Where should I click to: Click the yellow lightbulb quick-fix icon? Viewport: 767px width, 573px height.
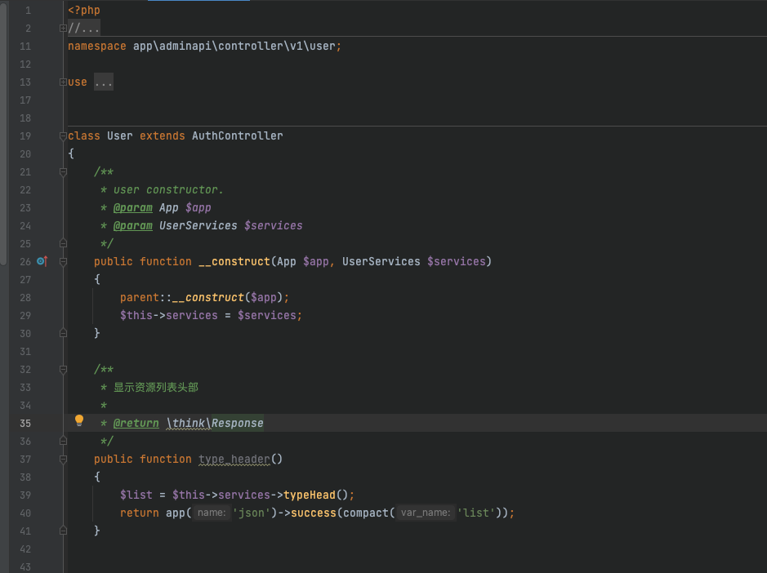click(79, 420)
